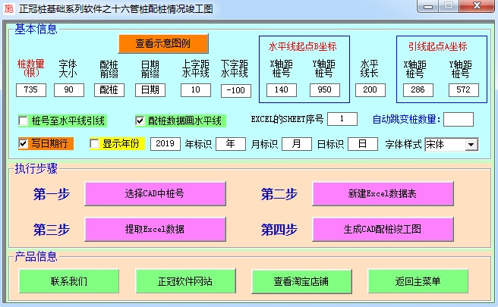Select 字体大小 field with 90
Viewport: 498px width, 307px height.
click(x=69, y=90)
